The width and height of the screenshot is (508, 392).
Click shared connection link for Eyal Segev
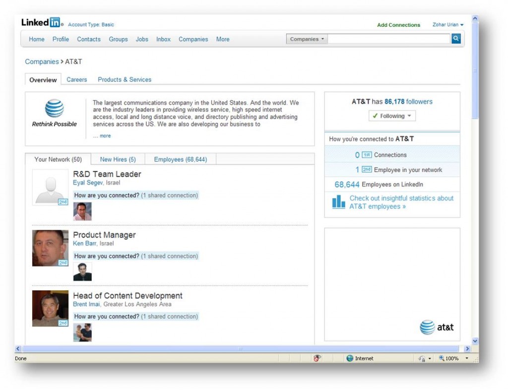170,196
